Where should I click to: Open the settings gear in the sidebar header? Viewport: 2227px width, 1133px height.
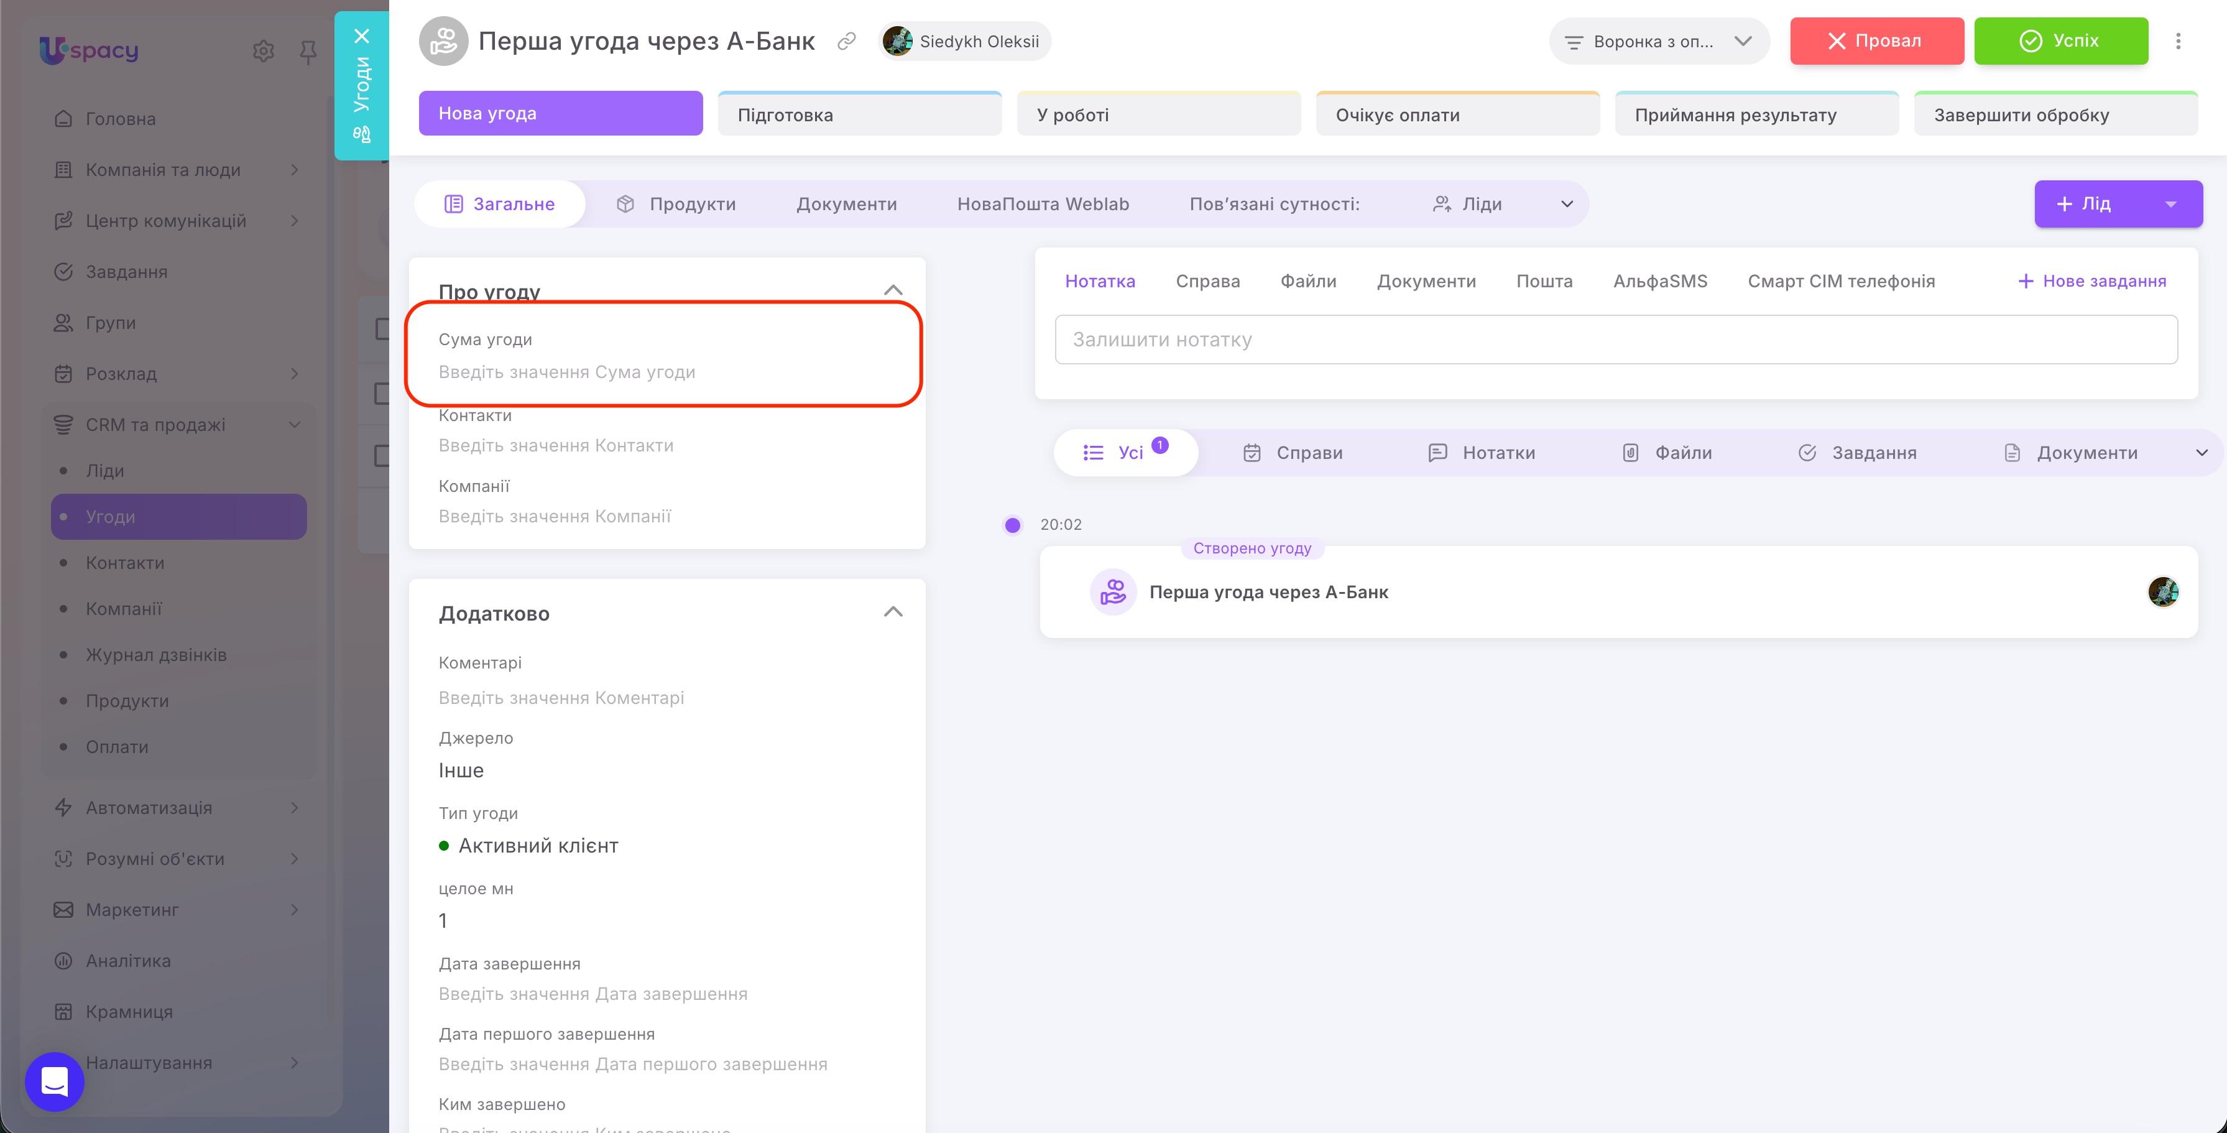[x=263, y=52]
